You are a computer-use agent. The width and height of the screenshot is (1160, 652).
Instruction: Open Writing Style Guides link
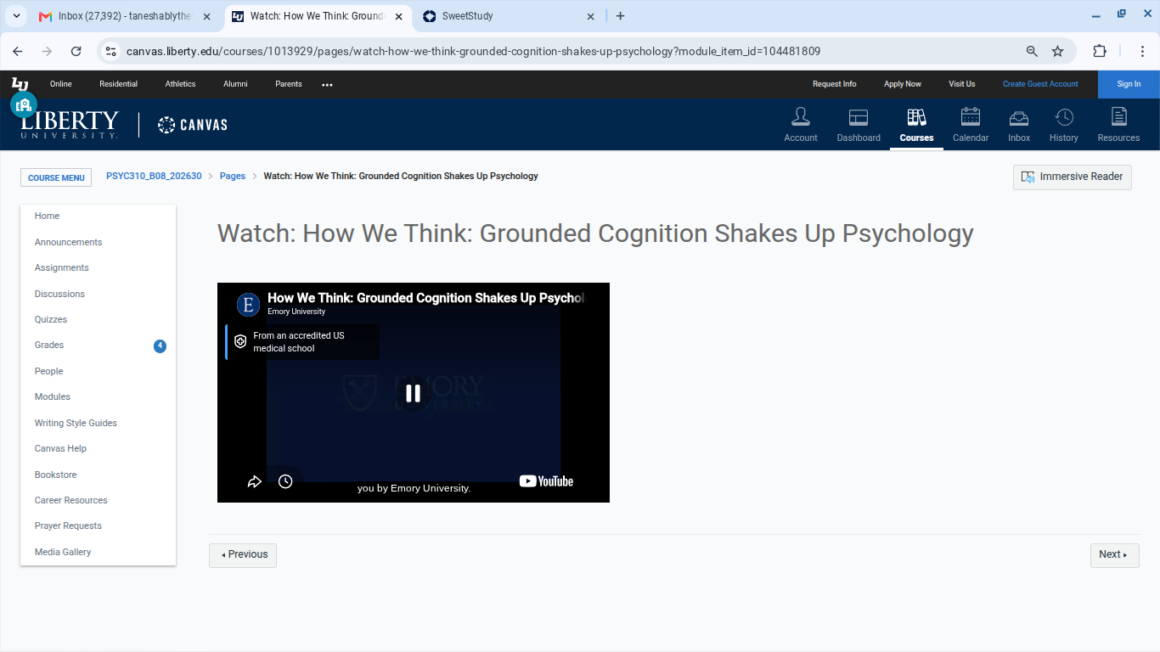click(76, 423)
